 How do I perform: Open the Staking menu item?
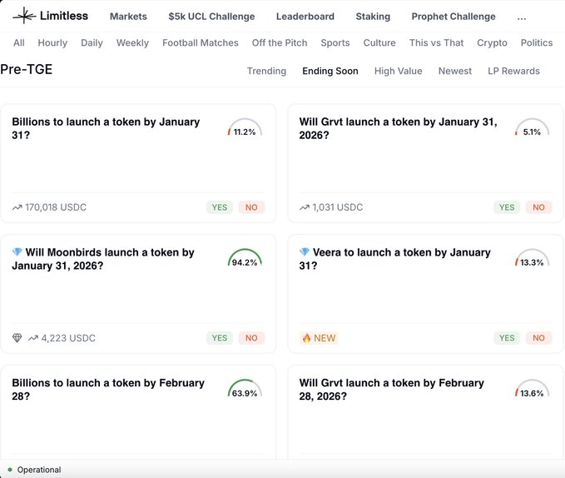click(372, 17)
